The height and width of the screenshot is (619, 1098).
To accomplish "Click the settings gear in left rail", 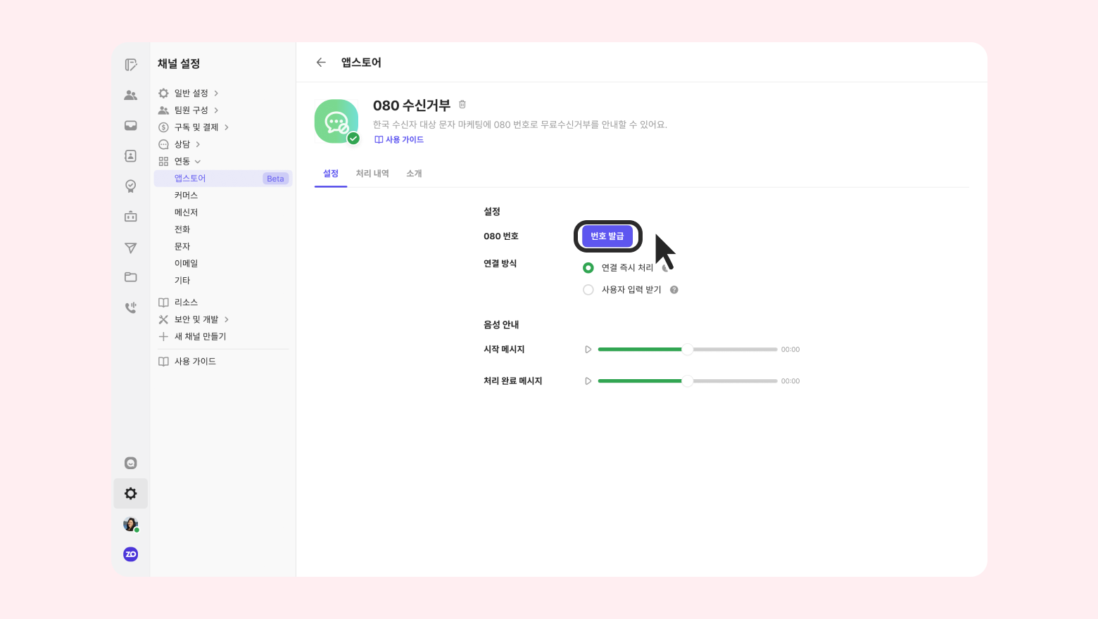I will click(131, 493).
